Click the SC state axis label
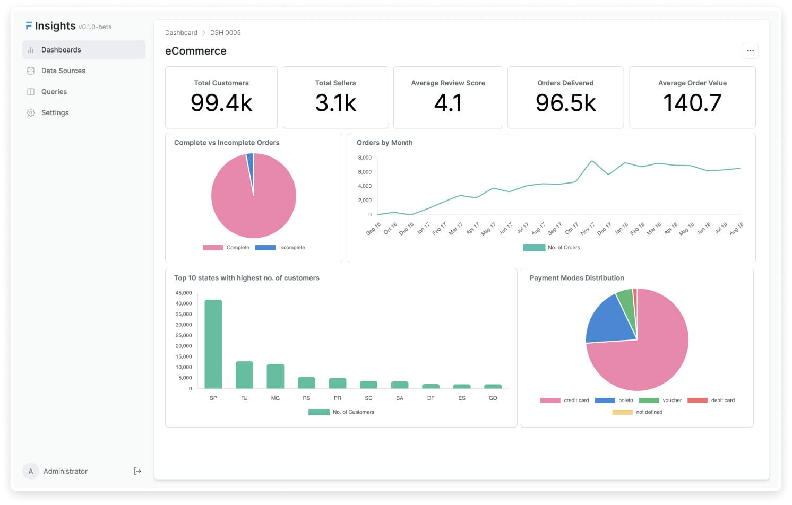 (368, 398)
